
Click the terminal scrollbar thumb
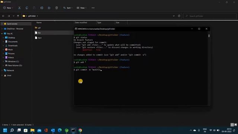pos(209,36)
